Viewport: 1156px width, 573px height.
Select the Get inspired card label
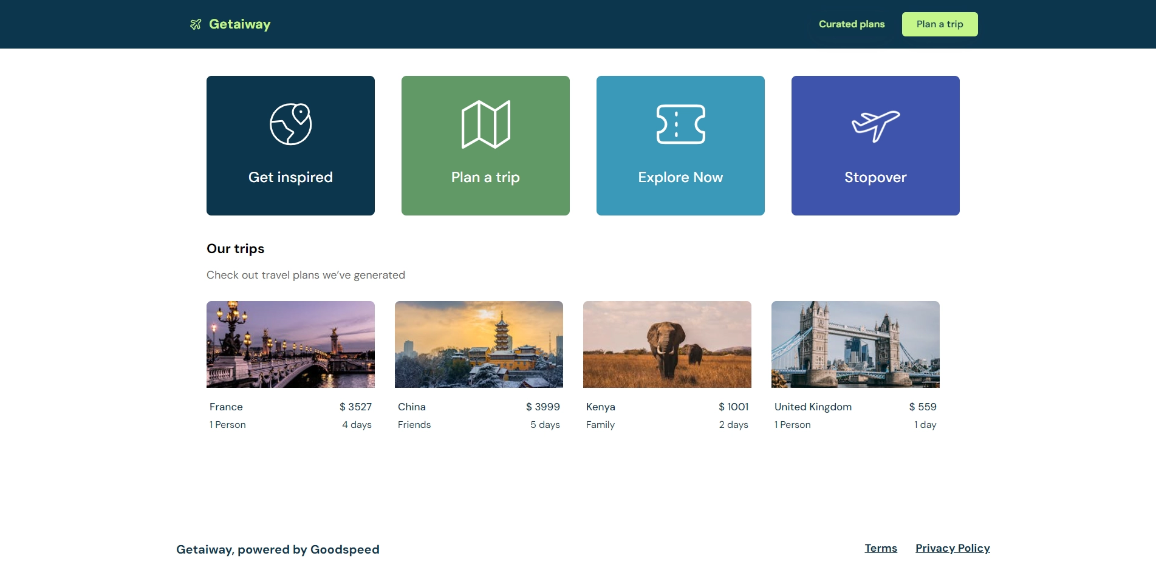(x=290, y=177)
